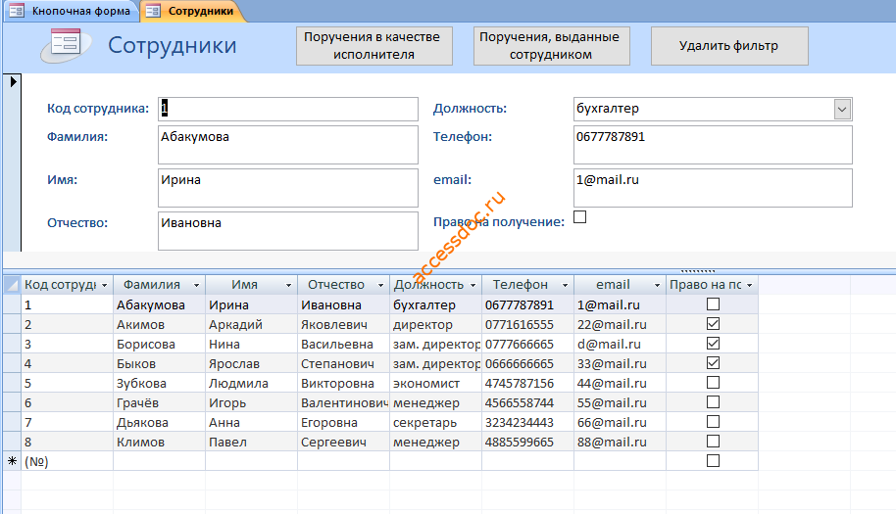Viewport: 896px width, 514px height.
Task: Click Поручения, выданные сотрудником button
Action: pyautogui.click(x=552, y=46)
